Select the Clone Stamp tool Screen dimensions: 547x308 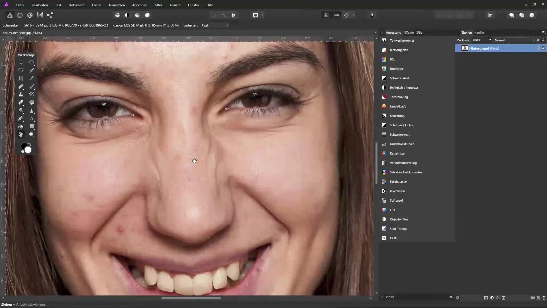point(21,94)
